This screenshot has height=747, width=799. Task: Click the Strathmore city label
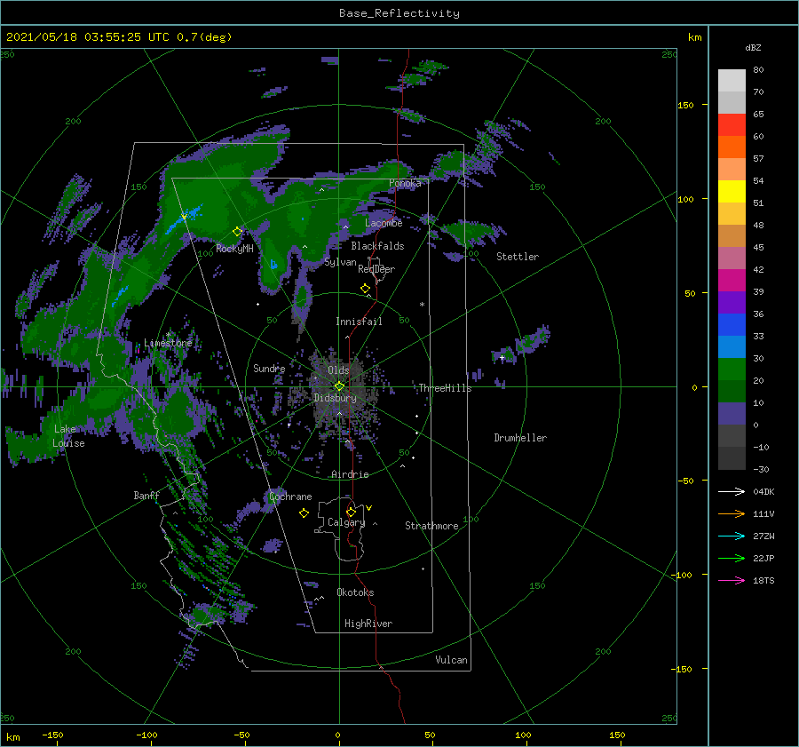pyautogui.click(x=431, y=526)
